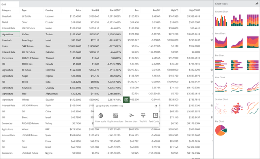The width and height of the screenshot is (260, 159).
Task: Click the Silver type cell
Action: 25,22
